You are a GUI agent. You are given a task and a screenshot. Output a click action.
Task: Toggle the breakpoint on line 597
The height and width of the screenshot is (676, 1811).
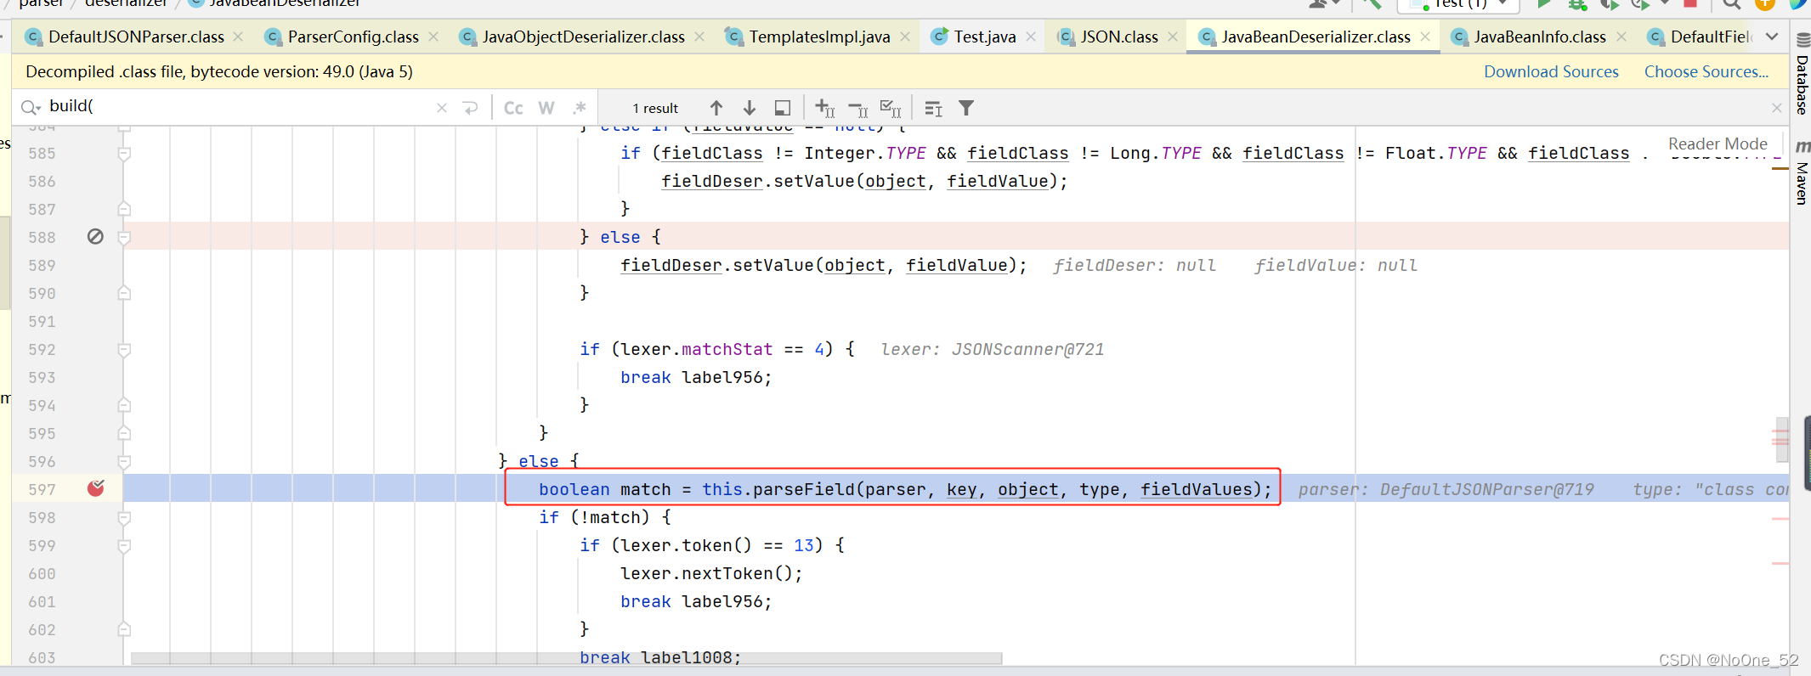coord(95,488)
